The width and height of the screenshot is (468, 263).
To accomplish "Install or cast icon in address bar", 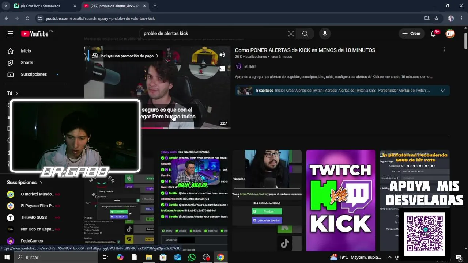I will coord(427,18).
